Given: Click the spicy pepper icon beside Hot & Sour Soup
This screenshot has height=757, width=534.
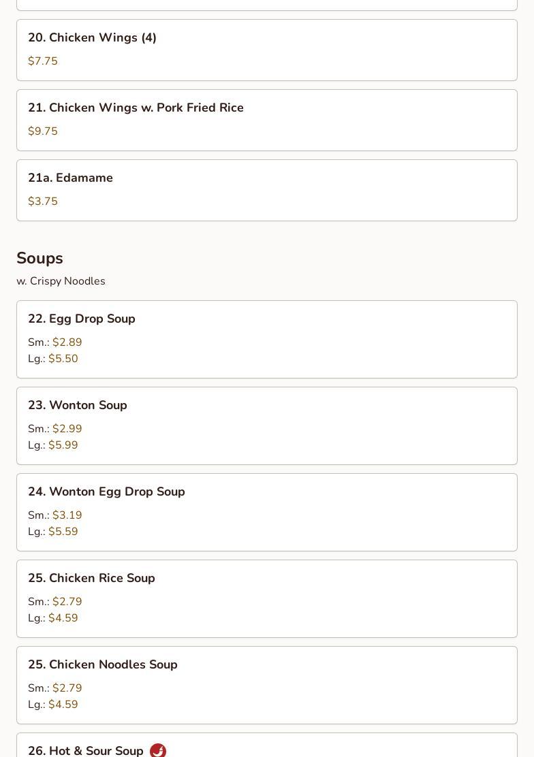Looking at the screenshot, I should pos(158,750).
